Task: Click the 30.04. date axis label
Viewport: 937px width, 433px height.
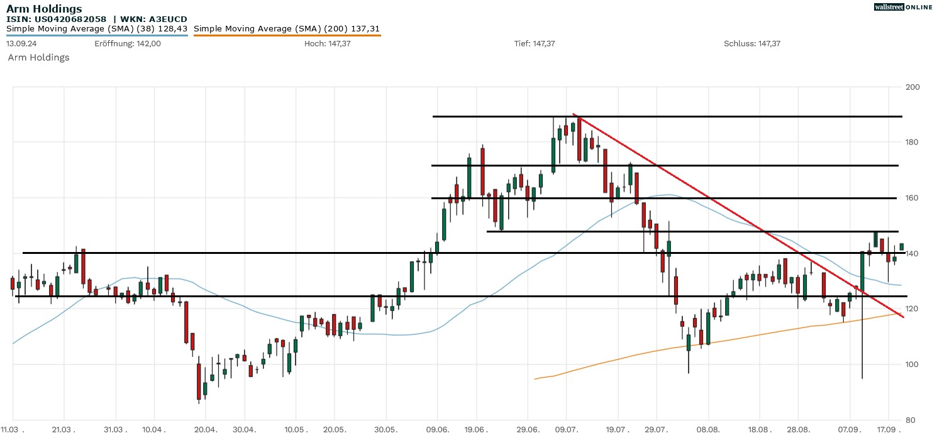Action: point(244,429)
